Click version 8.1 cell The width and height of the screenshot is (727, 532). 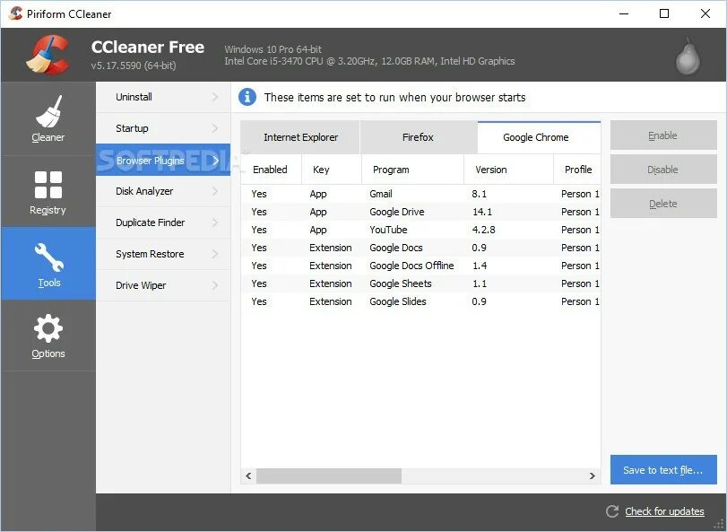(480, 194)
